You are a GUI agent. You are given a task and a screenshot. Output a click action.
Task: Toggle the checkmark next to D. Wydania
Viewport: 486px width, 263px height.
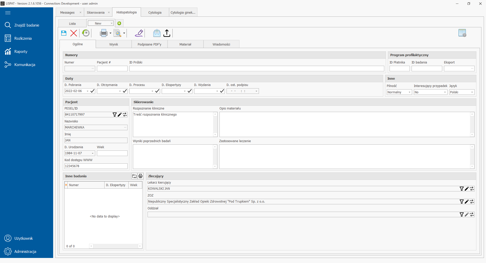[x=222, y=91]
